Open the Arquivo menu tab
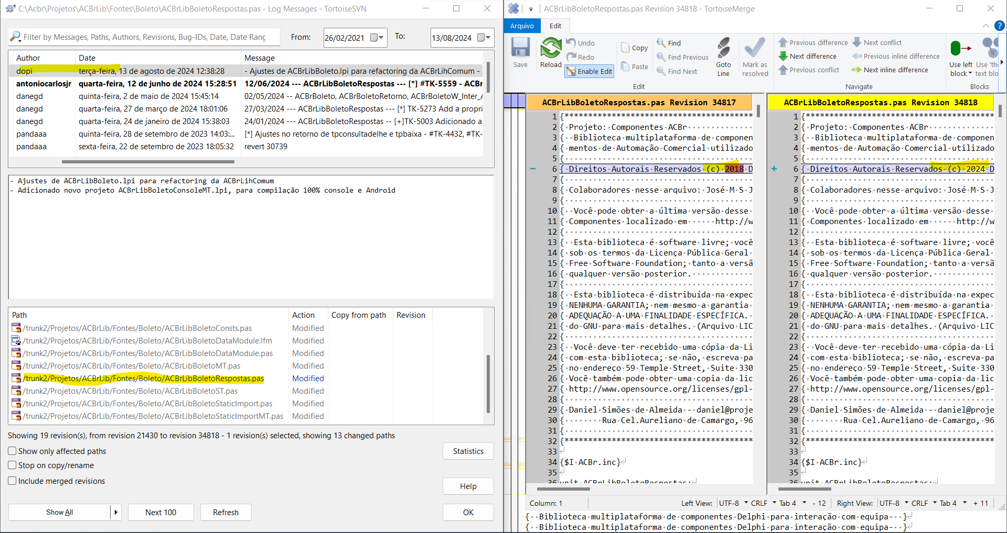This screenshot has width=1007, height=533. tap(522, 26)
